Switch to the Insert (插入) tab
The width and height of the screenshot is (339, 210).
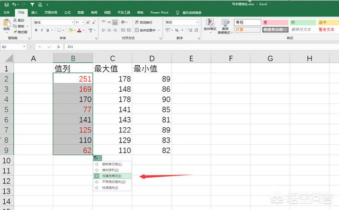click(x=34, y=13)
